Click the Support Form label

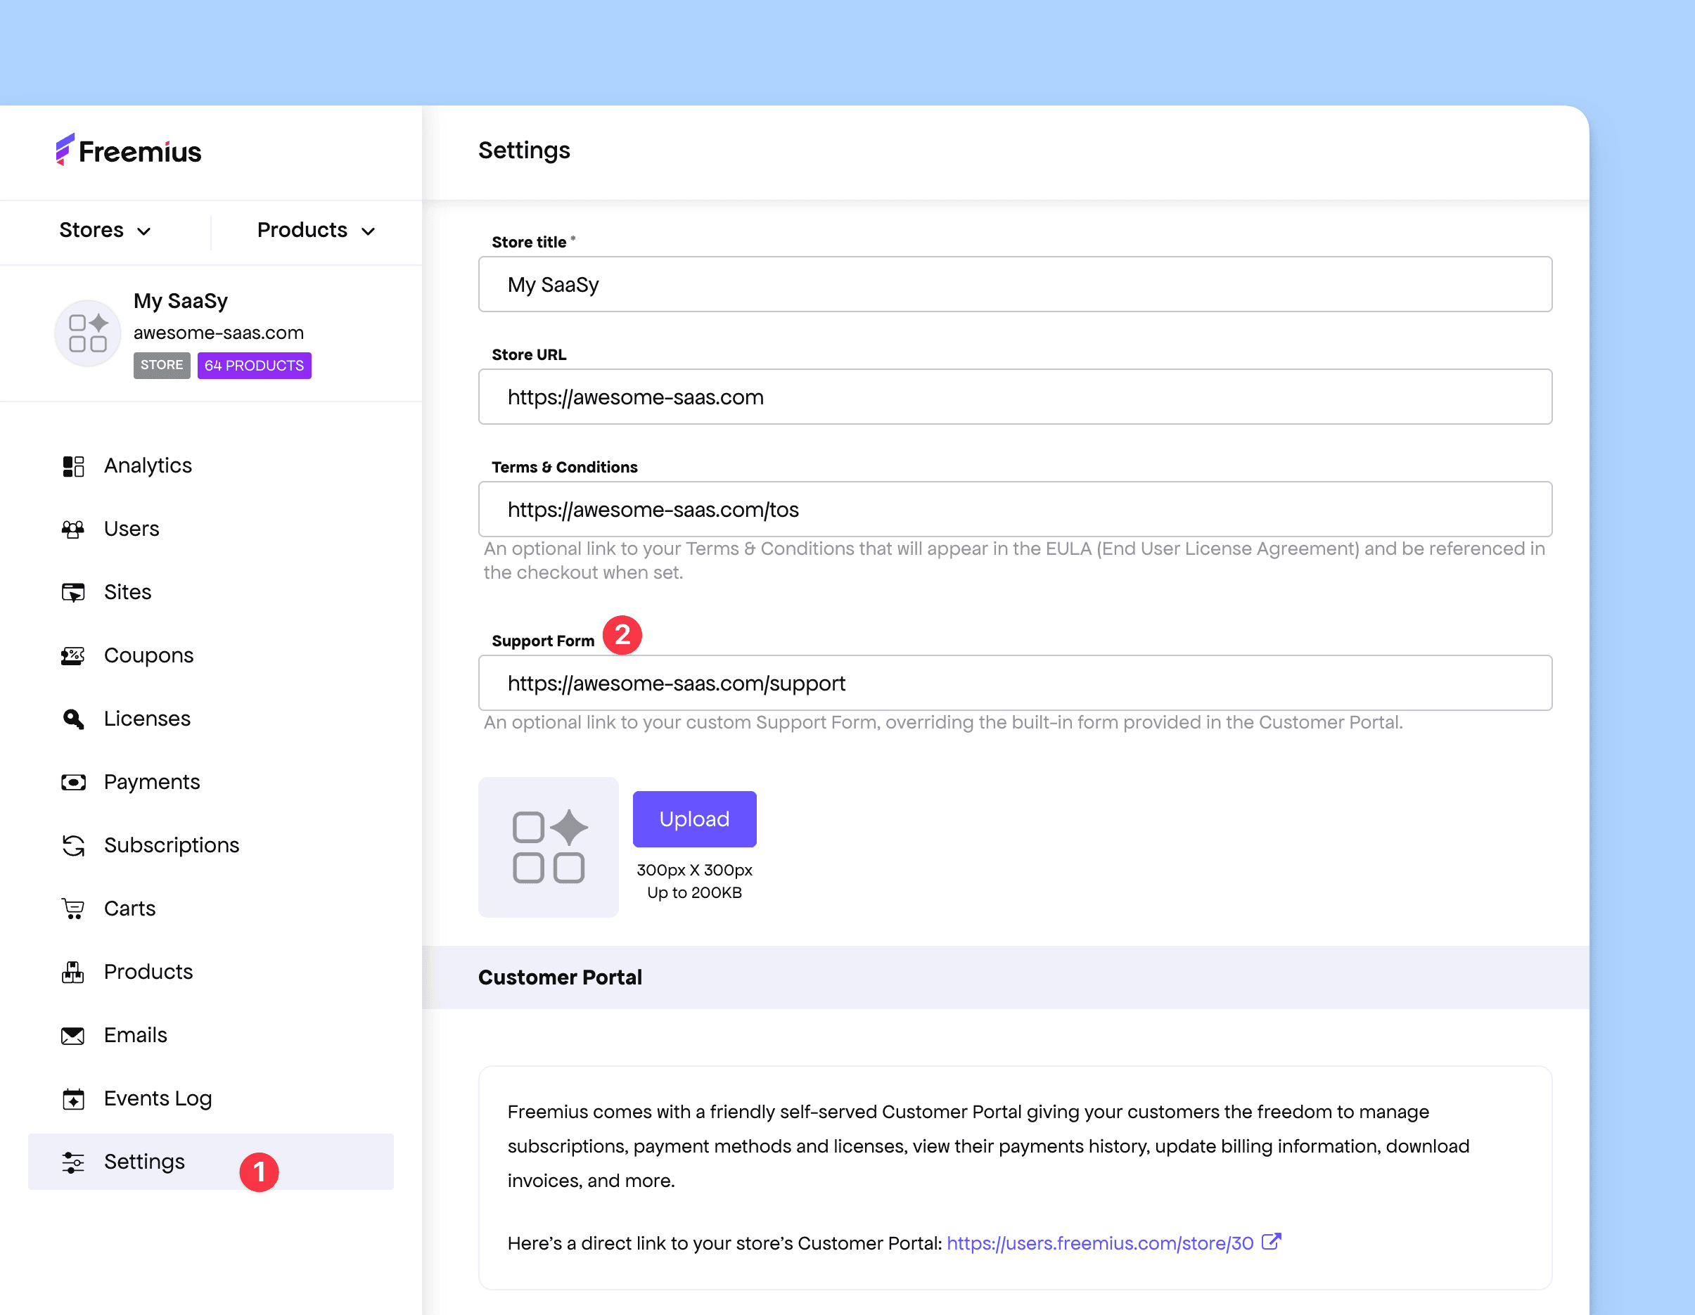[543, 641]
